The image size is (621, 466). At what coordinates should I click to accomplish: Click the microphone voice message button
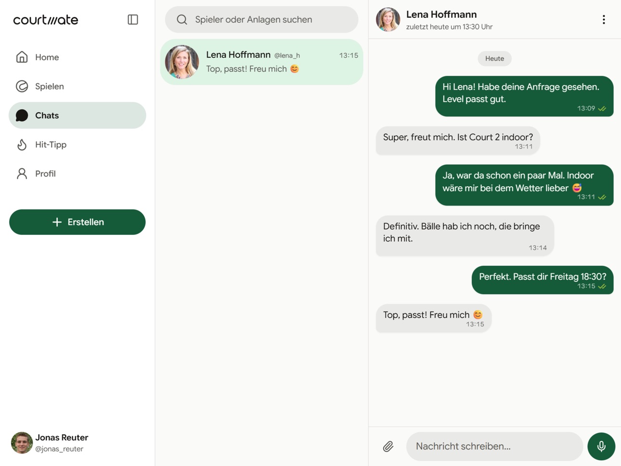tap(601, 446)
